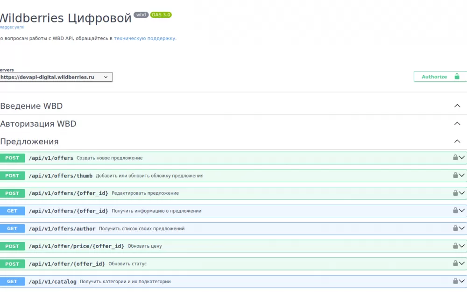467x292 pixels.
Task: Open the servers dropdown devapi-digital.wildberries.ru
Action: 56,77
